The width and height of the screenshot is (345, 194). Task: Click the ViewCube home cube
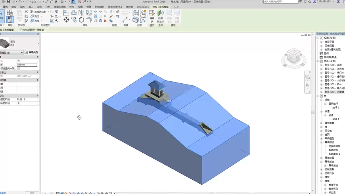coord(293,56)
